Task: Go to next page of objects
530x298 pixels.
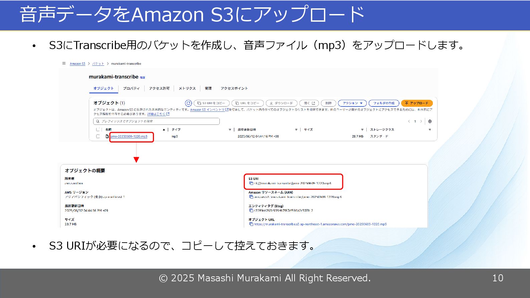Action: (x=421, y=121)
